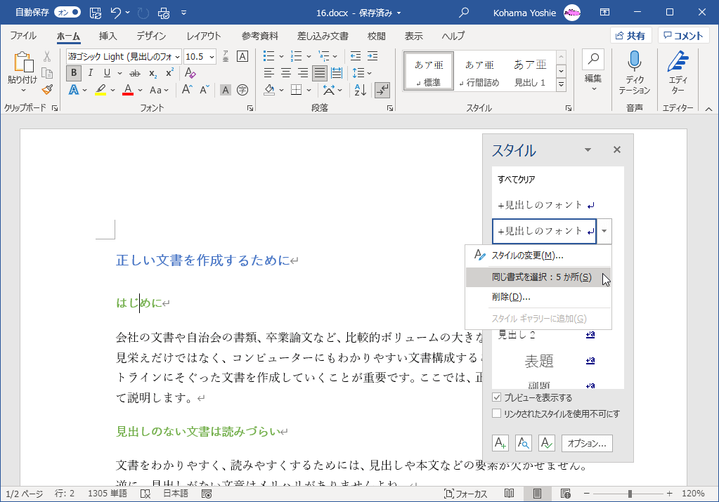Open the Style Inspector icon
The image size is (719, 502).
[x=524, y=443]
